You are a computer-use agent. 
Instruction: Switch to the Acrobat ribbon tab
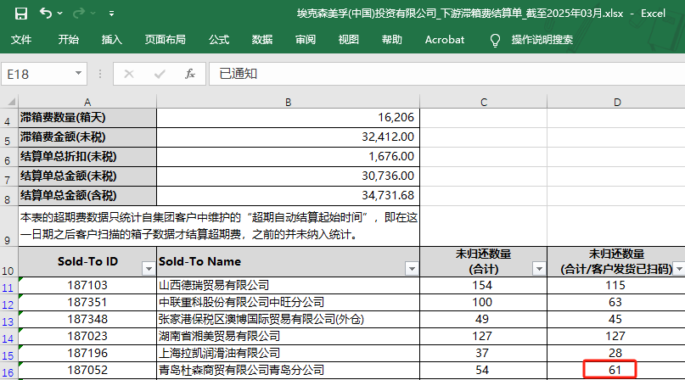click(x=445, y=40)
